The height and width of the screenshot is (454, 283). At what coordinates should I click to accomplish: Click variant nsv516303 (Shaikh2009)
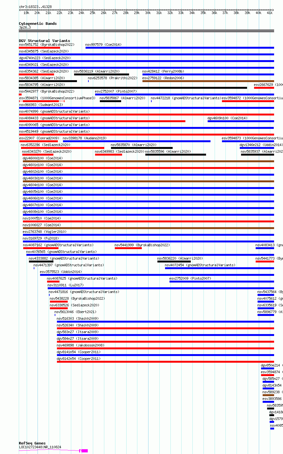pyautogui.click(x=165, y=322)
